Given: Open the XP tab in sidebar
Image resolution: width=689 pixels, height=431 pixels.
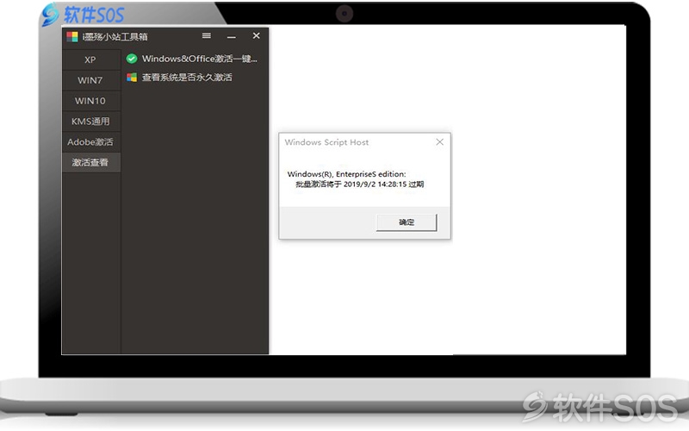Looking at the screenshot, I should [91, 59].
